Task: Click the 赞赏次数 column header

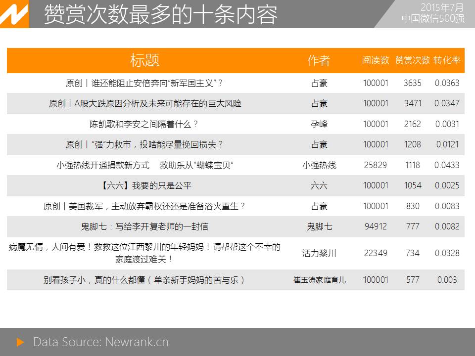Action: (412, 60)
